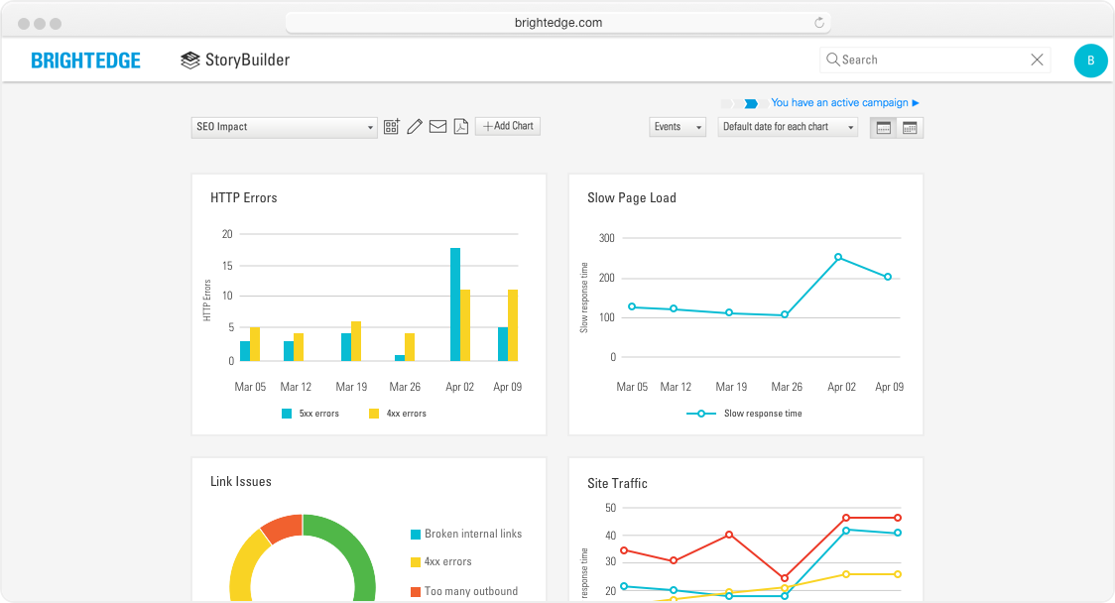Image resolution: width=1115 pixels, height=603 pixels.
Task: Click the pencil edit icon
Action: pyautogui.click(x=415, y=126)
